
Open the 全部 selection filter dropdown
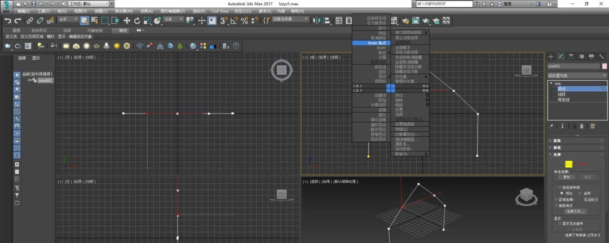point(68,19)
